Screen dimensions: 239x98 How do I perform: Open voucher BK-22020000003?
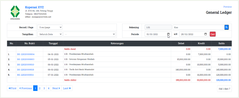pos(25,59)
